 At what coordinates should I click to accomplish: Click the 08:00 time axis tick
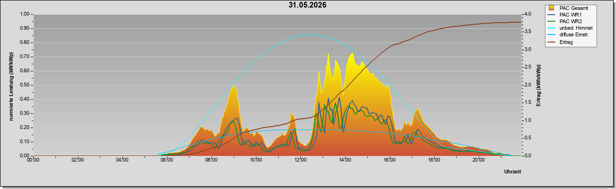(x=211, y=160)
